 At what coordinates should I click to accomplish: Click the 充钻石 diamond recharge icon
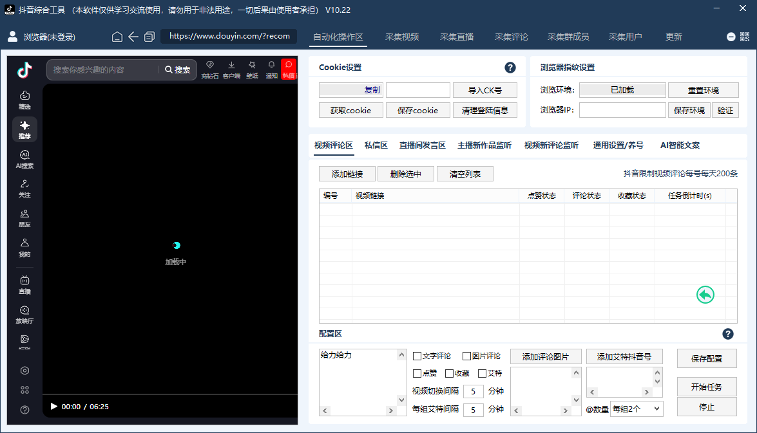coord(209,68)
